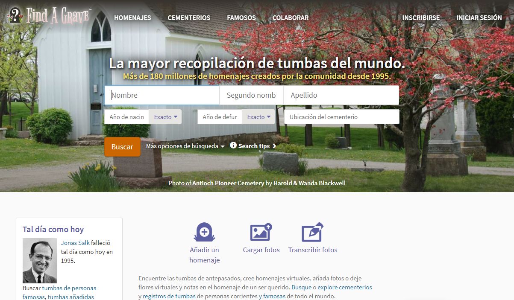Click the Cargar fotos picture icon

click(261, 232)
